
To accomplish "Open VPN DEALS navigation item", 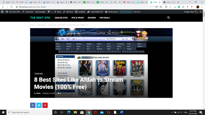I will tap(104, 18).
